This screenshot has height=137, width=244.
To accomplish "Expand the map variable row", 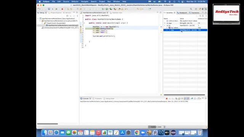I will tap(167, 30).
